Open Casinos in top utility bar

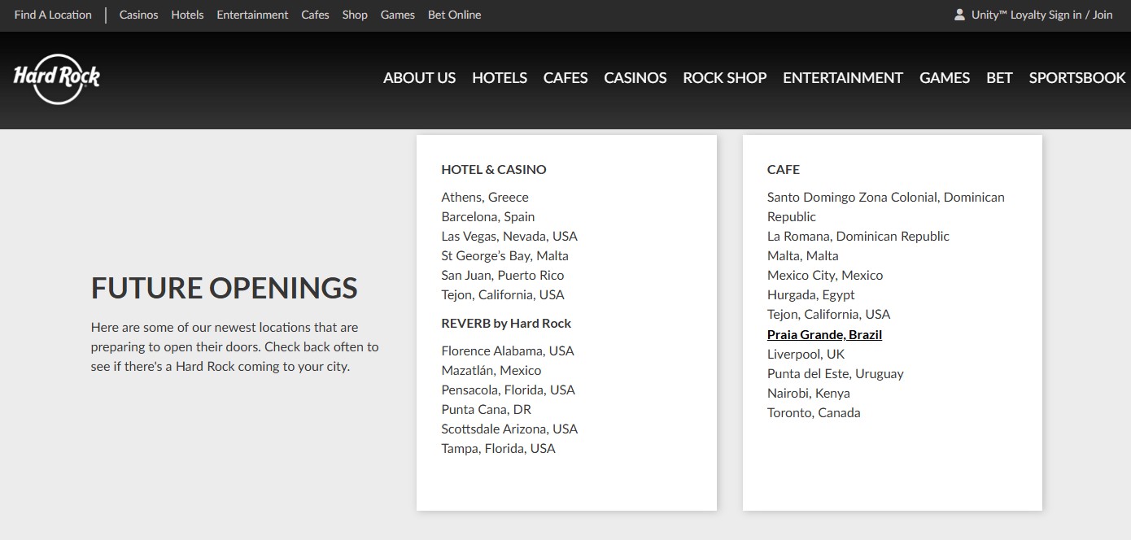138,15
